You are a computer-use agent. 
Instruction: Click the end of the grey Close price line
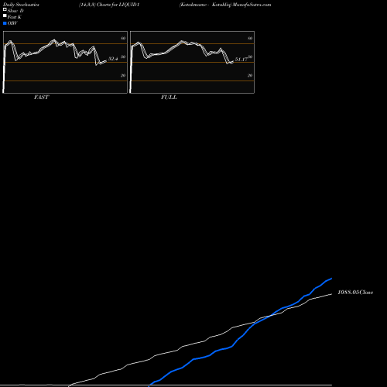coord(331,294)
